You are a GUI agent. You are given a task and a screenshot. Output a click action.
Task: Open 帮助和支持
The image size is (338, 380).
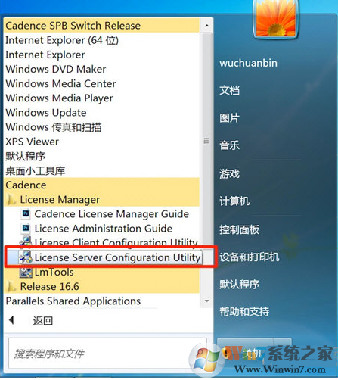pos(244,312)
